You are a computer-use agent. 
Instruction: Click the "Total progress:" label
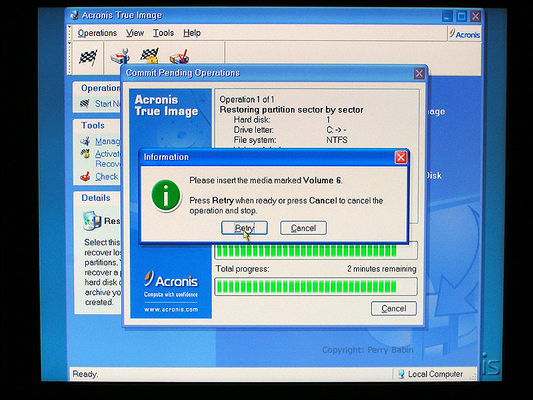pos(243,269)
